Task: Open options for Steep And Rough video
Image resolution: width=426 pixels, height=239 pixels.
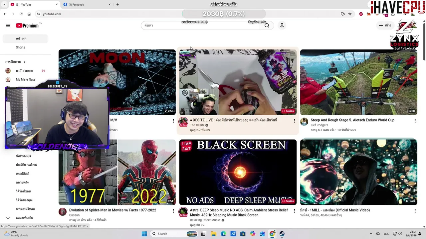Action: 415,121
